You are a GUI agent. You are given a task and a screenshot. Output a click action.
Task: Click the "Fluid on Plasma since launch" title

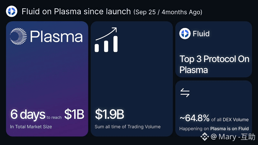click(76, 12)
